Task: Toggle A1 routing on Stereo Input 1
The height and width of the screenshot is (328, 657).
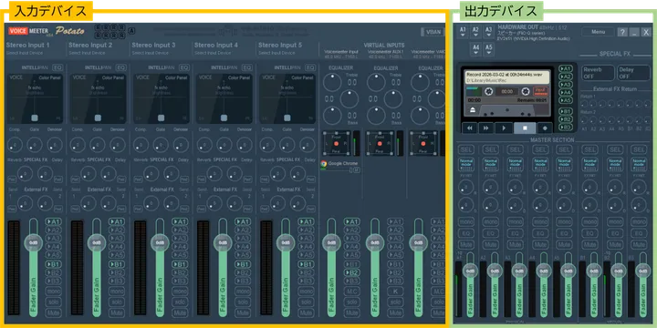Action: 53,221
